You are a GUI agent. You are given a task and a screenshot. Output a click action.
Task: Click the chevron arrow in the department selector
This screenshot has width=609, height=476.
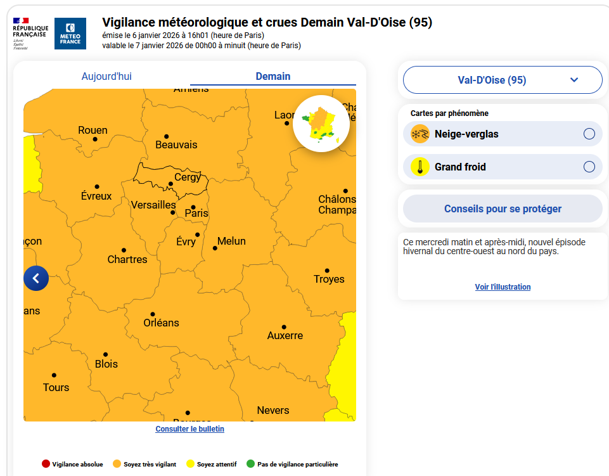(x=574, y=80)
